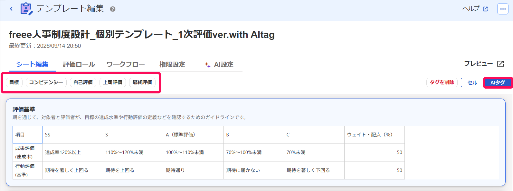Open the ヘルプ external link
The height and width of the screenshot is (191, 513).
coord(475,9)
